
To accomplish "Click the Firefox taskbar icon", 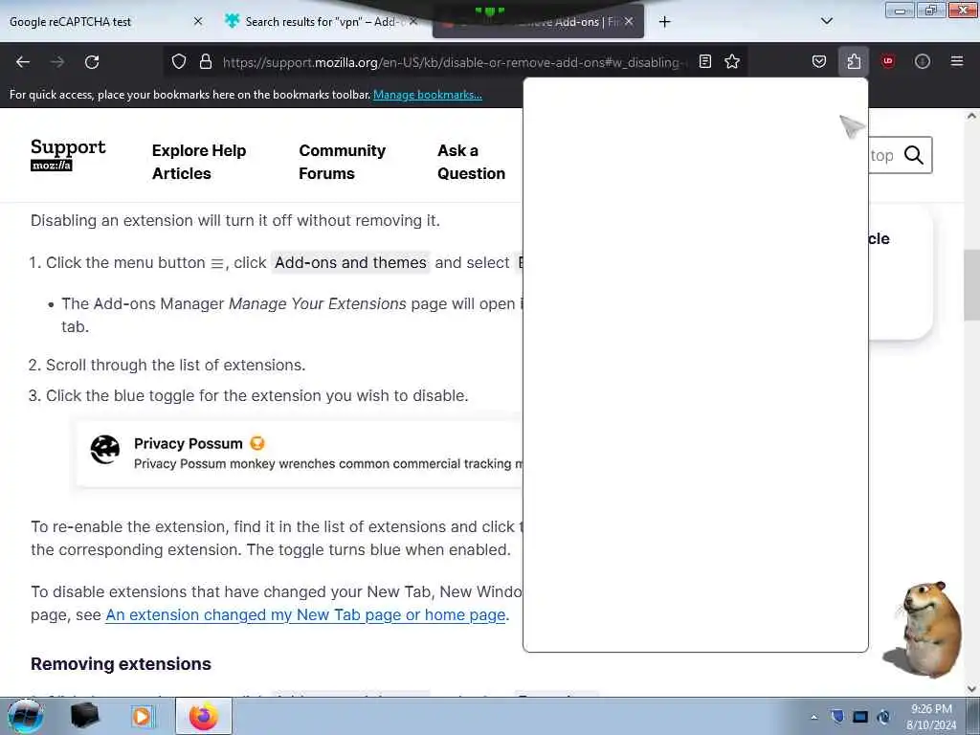I will click(204, 716).
